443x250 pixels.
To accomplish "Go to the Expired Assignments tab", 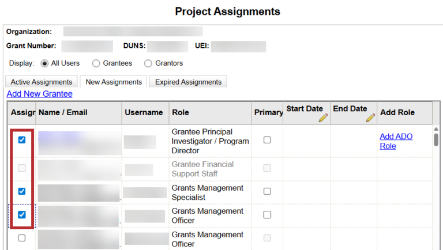I will click(188, 82).
